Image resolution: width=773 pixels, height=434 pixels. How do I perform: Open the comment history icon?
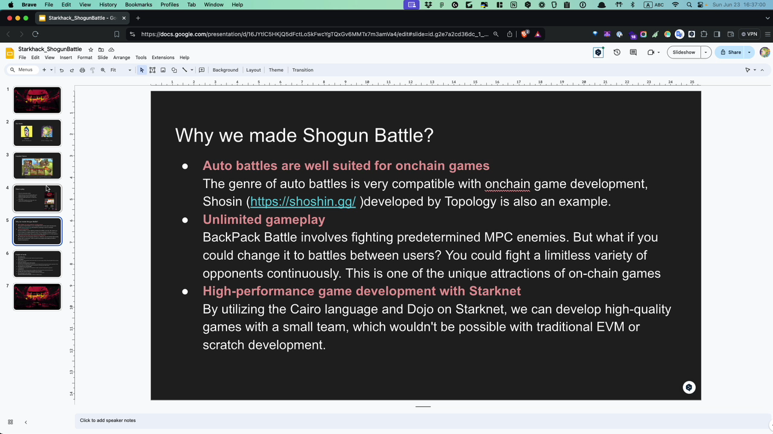pos(633,52)
